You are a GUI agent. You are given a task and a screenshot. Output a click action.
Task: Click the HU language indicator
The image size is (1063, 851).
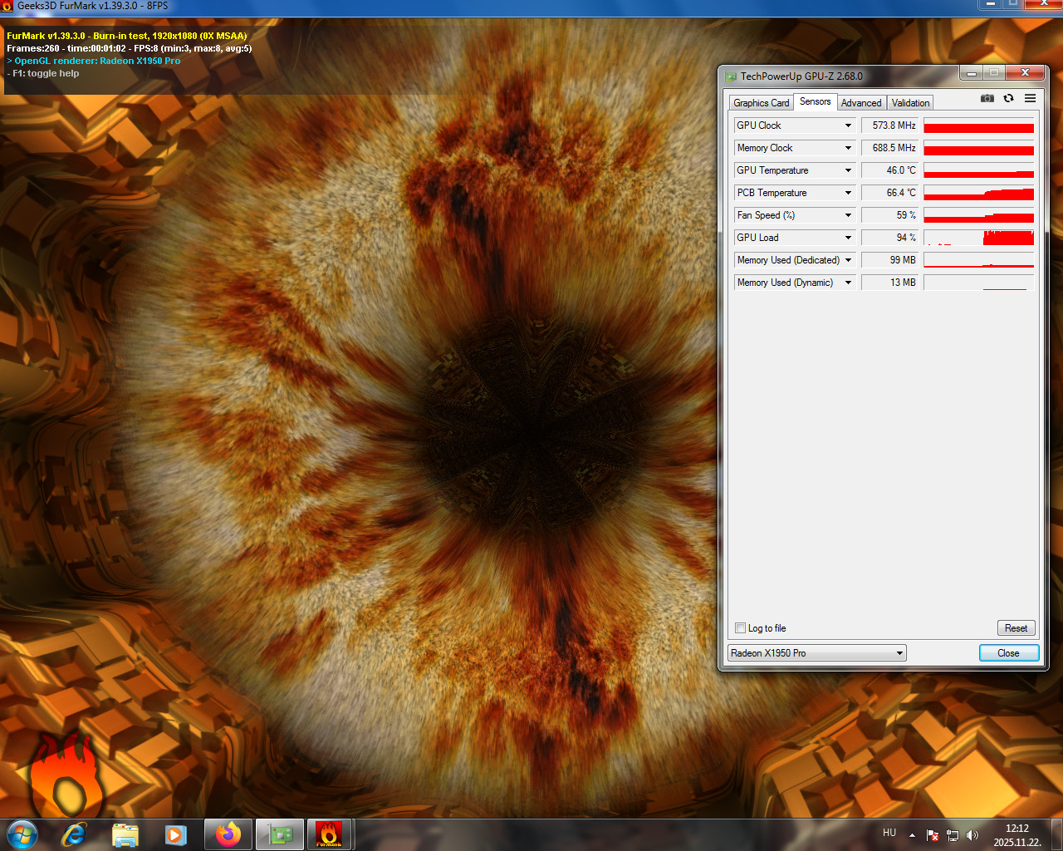889,833
